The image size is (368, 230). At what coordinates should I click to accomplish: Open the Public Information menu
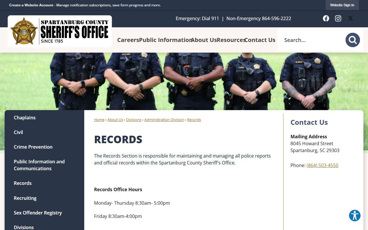click(165, 40)
